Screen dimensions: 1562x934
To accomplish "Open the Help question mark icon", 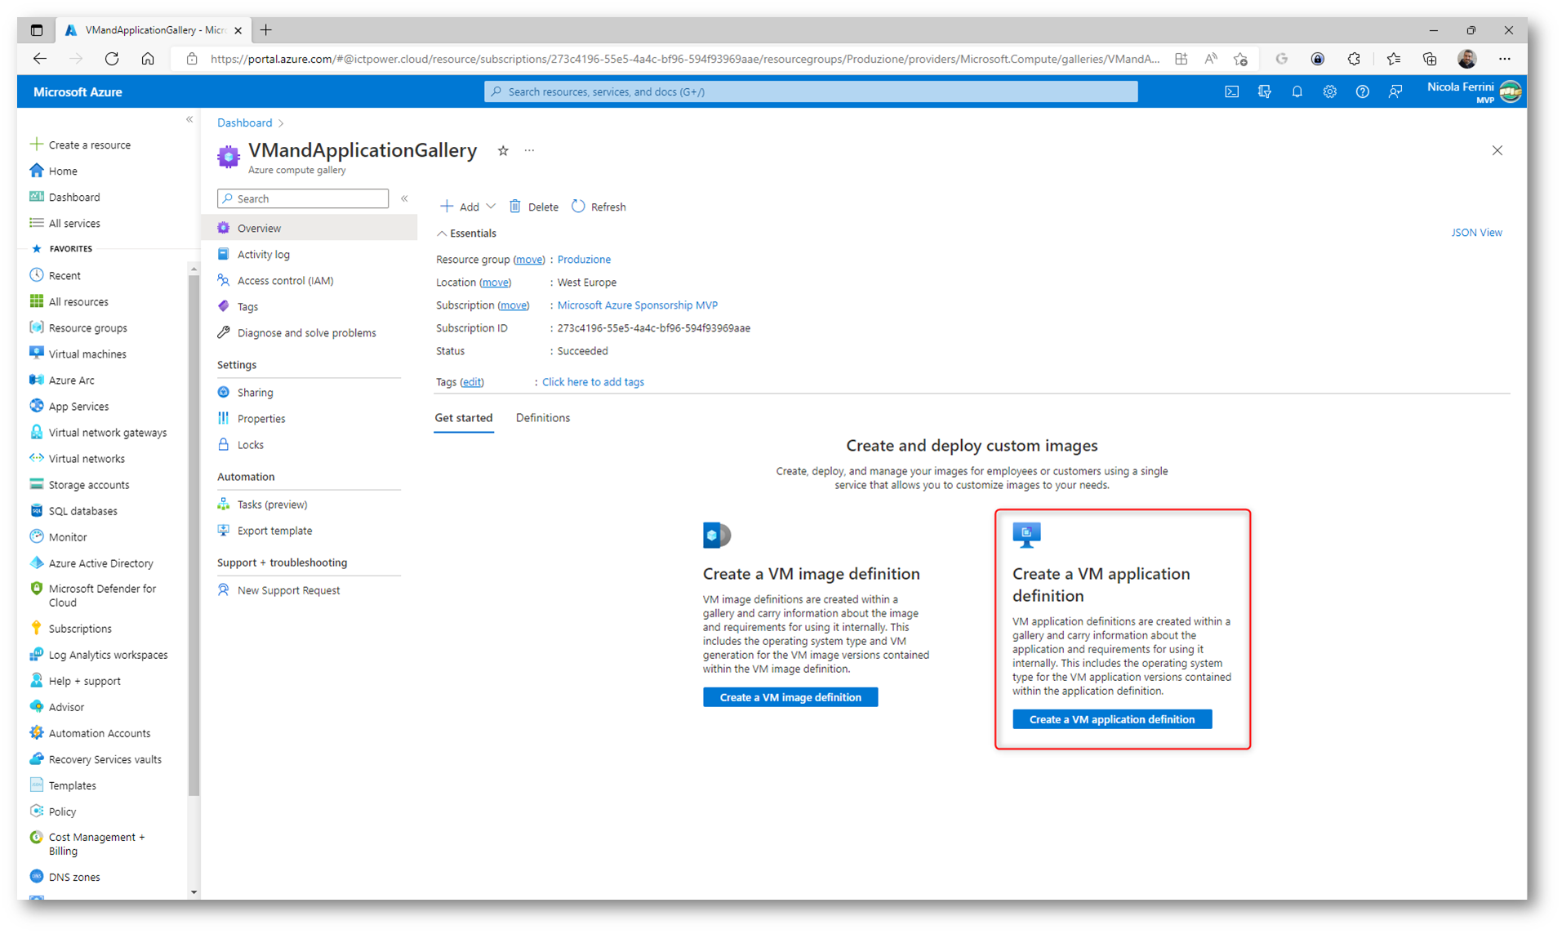I will [1362, 92].
